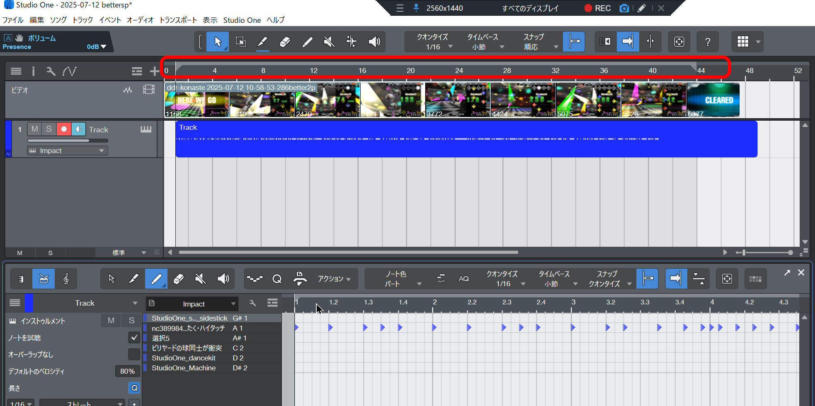Click the arrangement horizontal scrollbar
This screenshot has height=406, width=815.
pos(348,252)
